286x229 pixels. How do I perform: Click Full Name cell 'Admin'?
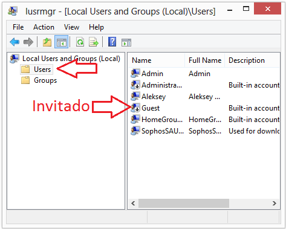(200, 74)
